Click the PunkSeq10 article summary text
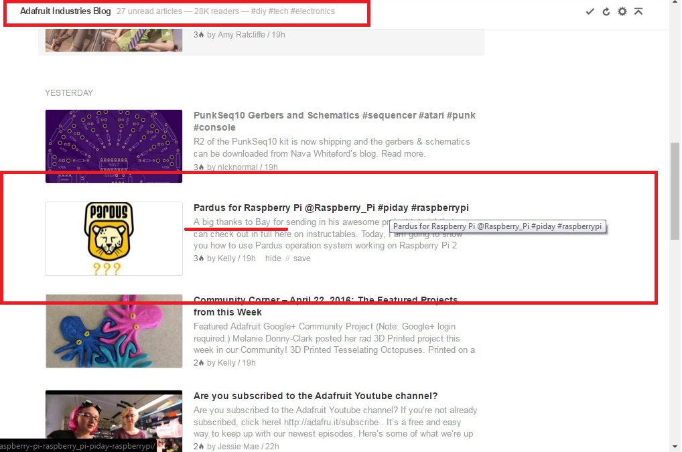 pyautogui.click(x=332, y=148)
